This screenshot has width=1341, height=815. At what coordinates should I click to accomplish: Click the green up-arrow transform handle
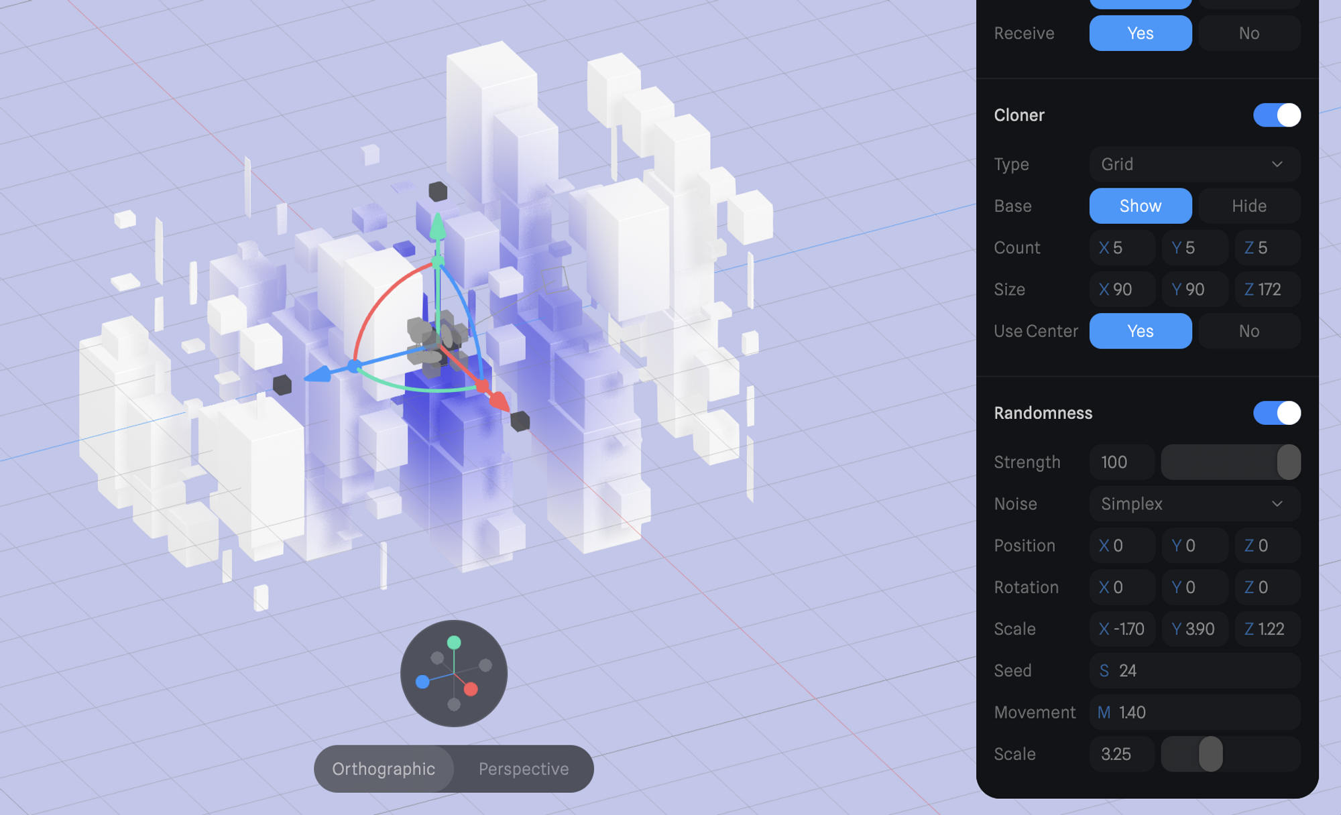[x=437, y=226]
